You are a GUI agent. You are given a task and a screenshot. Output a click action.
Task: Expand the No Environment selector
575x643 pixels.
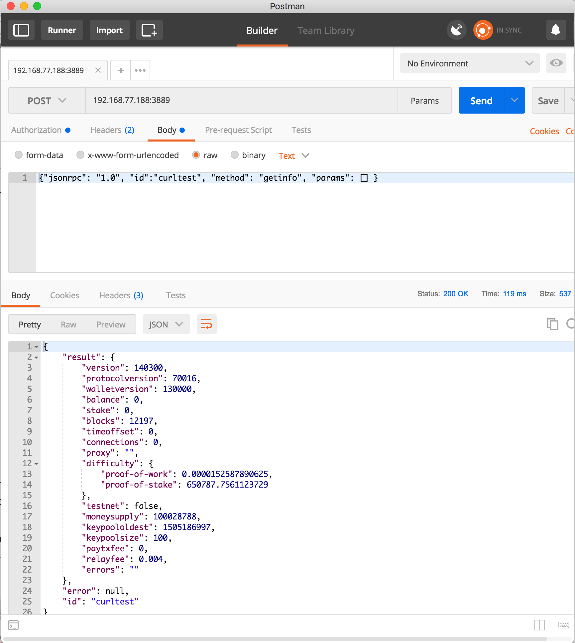pyautogui.click(x=469, y=63)
